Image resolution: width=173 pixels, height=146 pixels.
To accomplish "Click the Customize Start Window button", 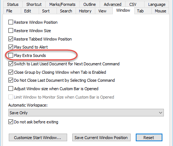I will pyautogui.click(x=38, y=138).
